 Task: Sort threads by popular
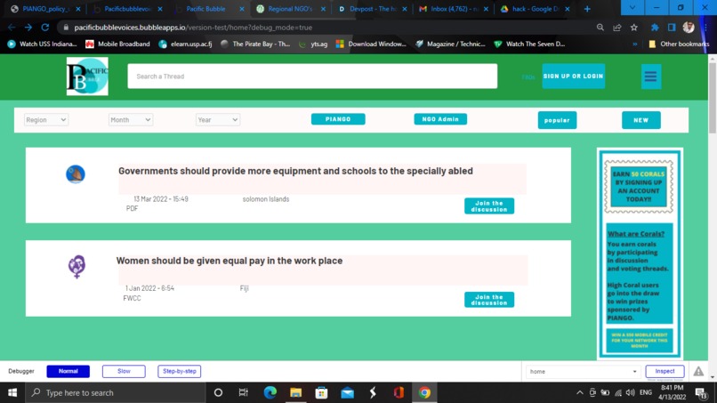click(557, 120)
